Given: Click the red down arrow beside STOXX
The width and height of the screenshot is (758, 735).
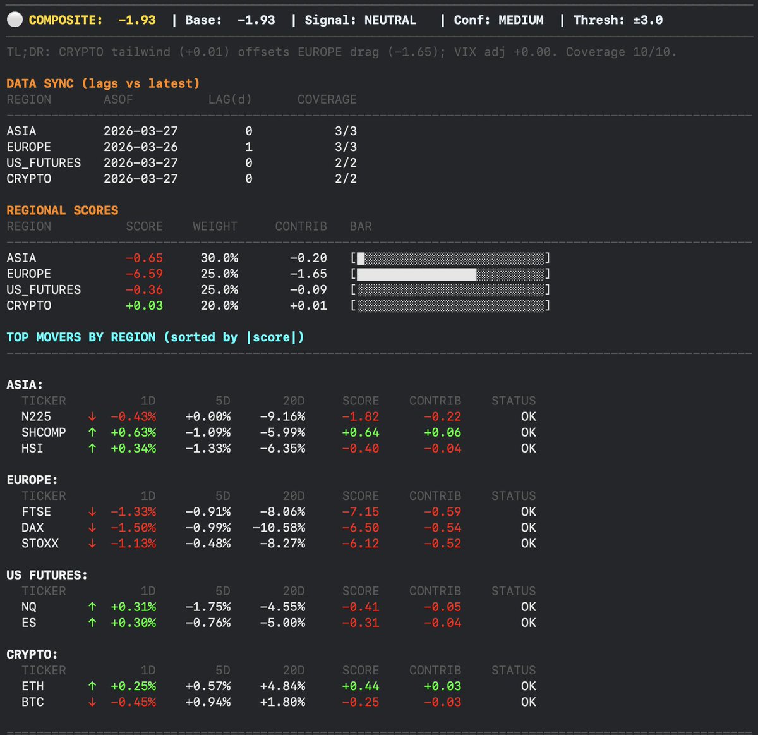Looking at the screenshot, I should (x=92, y=544).
